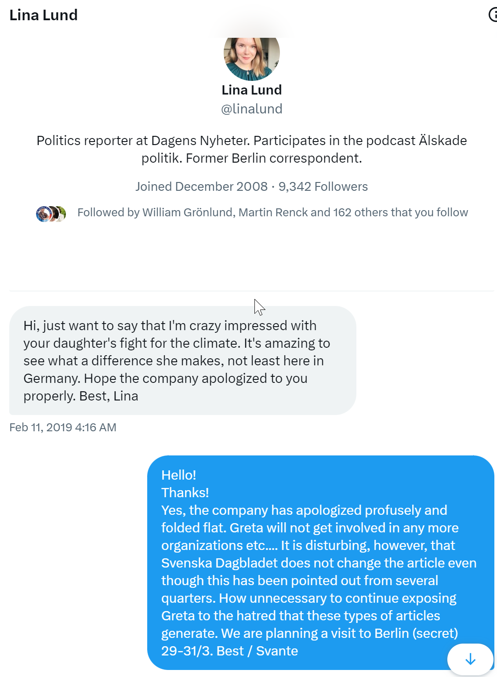Click the Joined December 2008 text

click(x=201, y=186)
